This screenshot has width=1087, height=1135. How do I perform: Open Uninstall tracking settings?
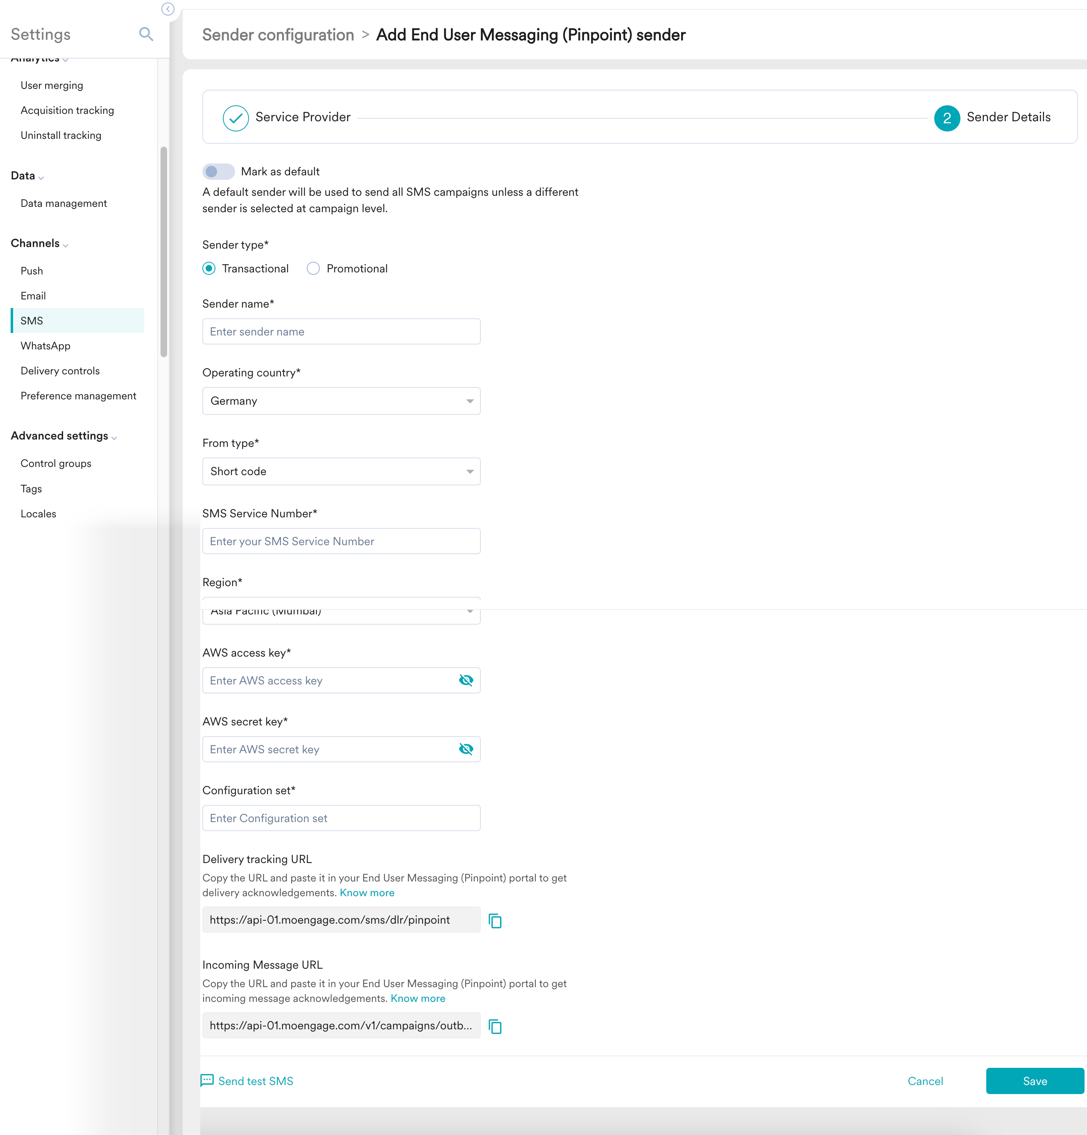[x=61, y=135]
